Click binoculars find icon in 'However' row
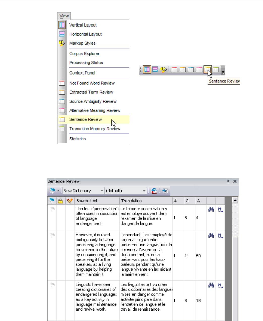Viewport: 263px width, 321px height. coord(211,236)
